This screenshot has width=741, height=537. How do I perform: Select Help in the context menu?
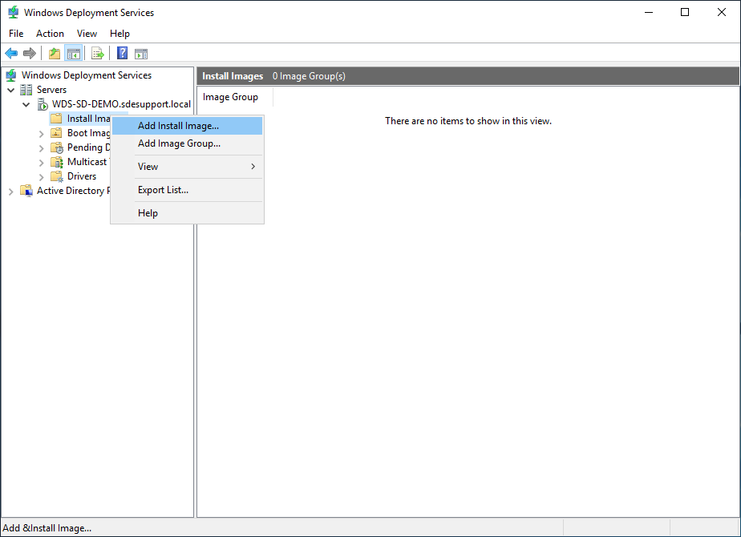pos(187,213)
